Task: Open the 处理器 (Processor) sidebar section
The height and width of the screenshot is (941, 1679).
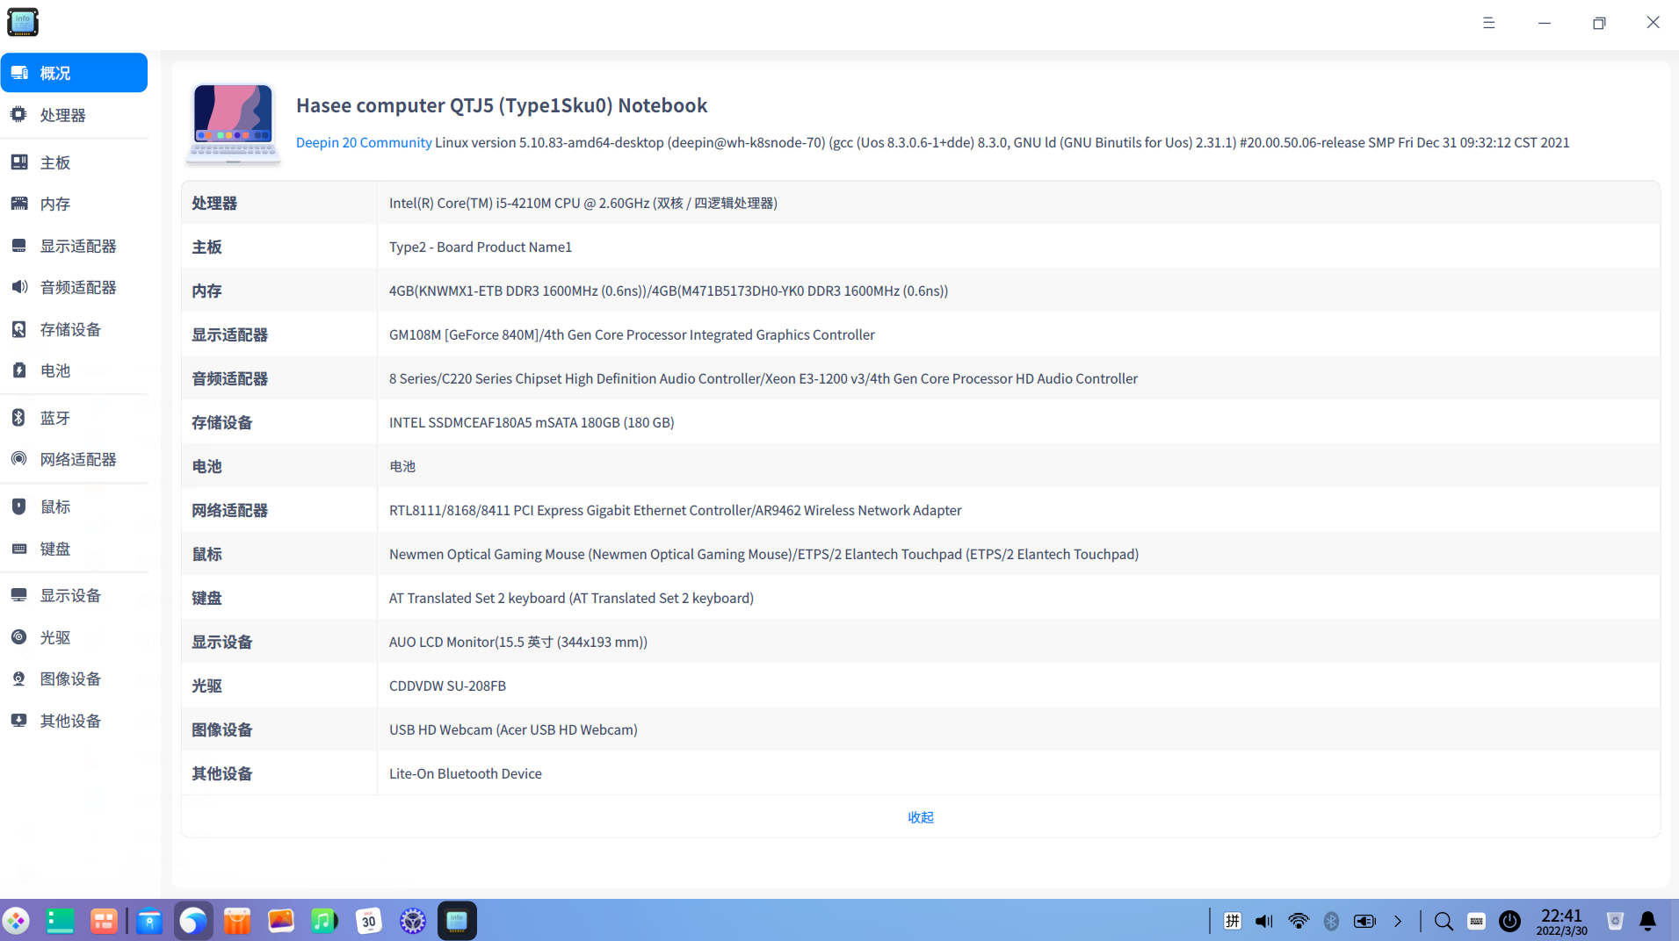Action: click(x=74, y=115)
